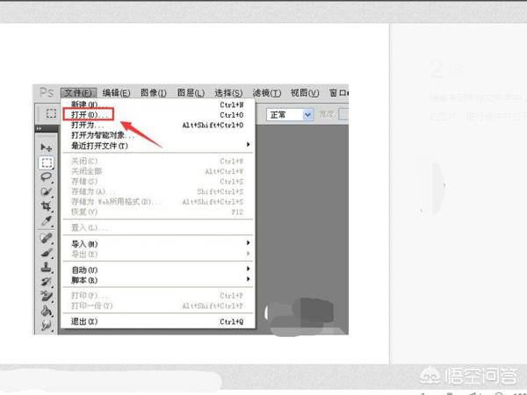Select the Eyedropper tool
This screenshot has height=395, width=527.
click(47, 220)
